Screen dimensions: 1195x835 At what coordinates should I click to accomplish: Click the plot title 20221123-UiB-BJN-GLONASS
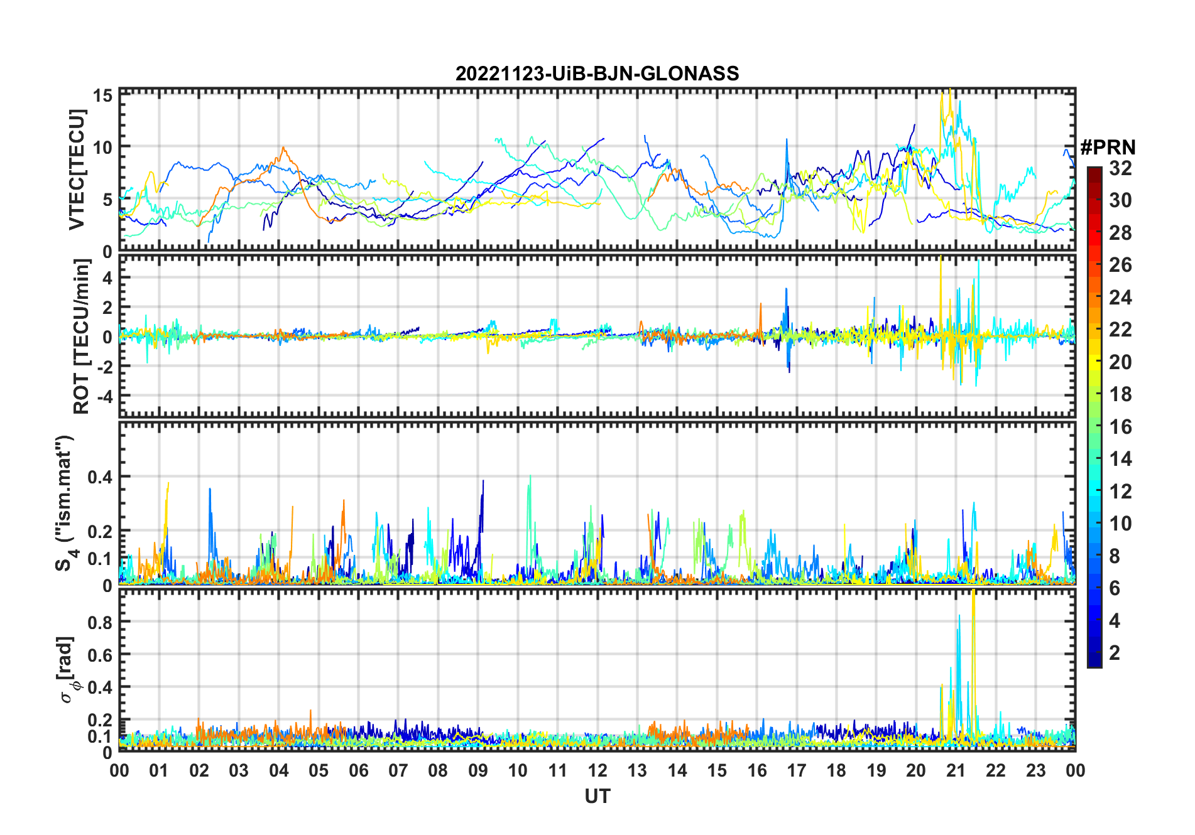pyautogui.click(x=597, y=73)
